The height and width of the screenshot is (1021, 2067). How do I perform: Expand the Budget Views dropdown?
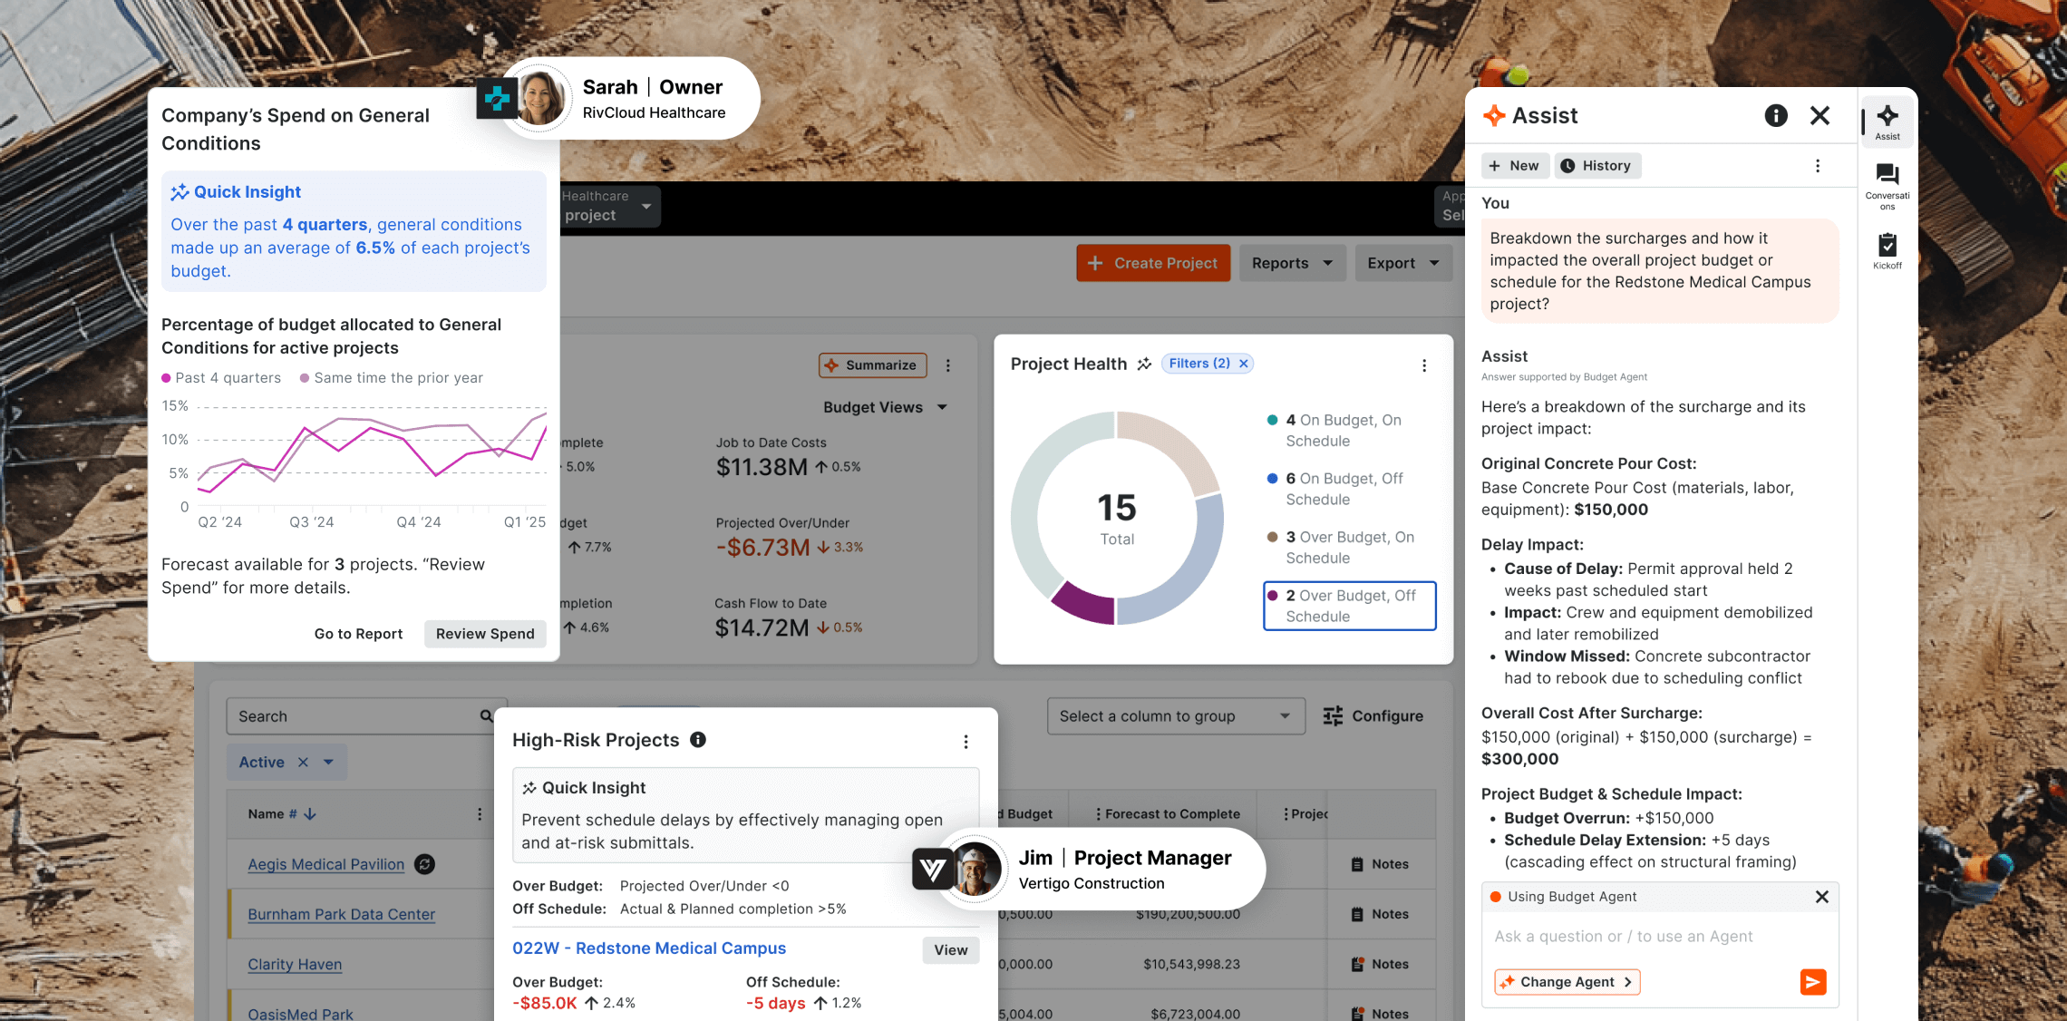885,408
